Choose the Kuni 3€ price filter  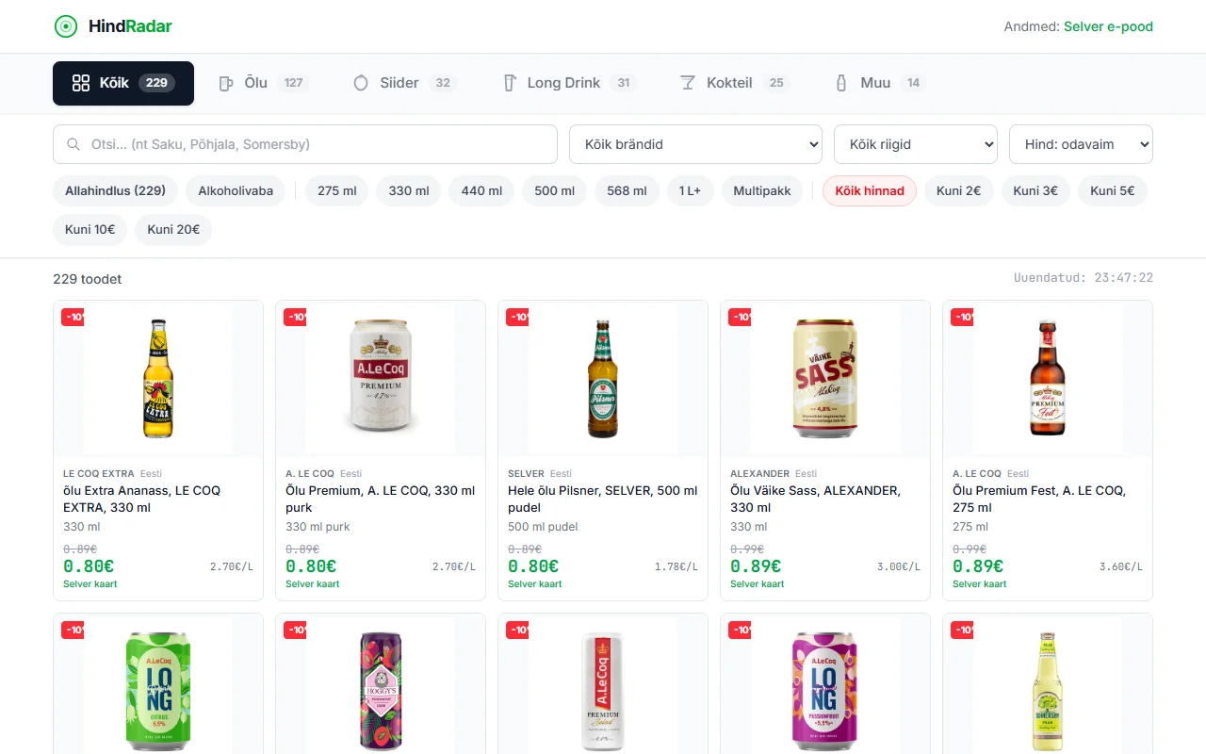[1035, 190]
